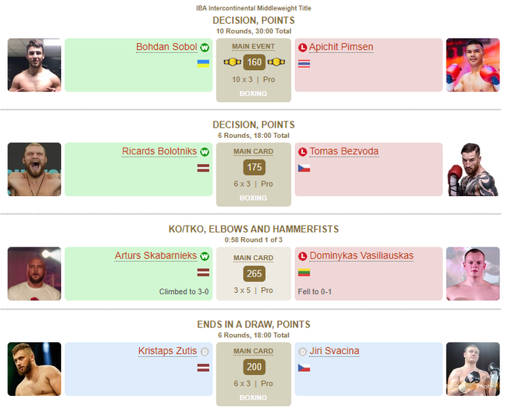Screen dimensions: 506x407
Task: Click Kristaps Zutis's fighter photo
Action: 34,369
